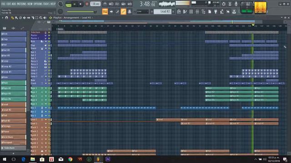Expand the Kick track arrow
Image resolution: width=291 pixels, height=163 pixels.
[x=46, y=42]
